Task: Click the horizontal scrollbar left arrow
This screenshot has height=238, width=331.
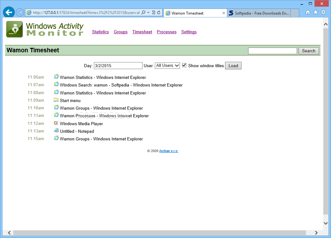Action: coord(9,233)
